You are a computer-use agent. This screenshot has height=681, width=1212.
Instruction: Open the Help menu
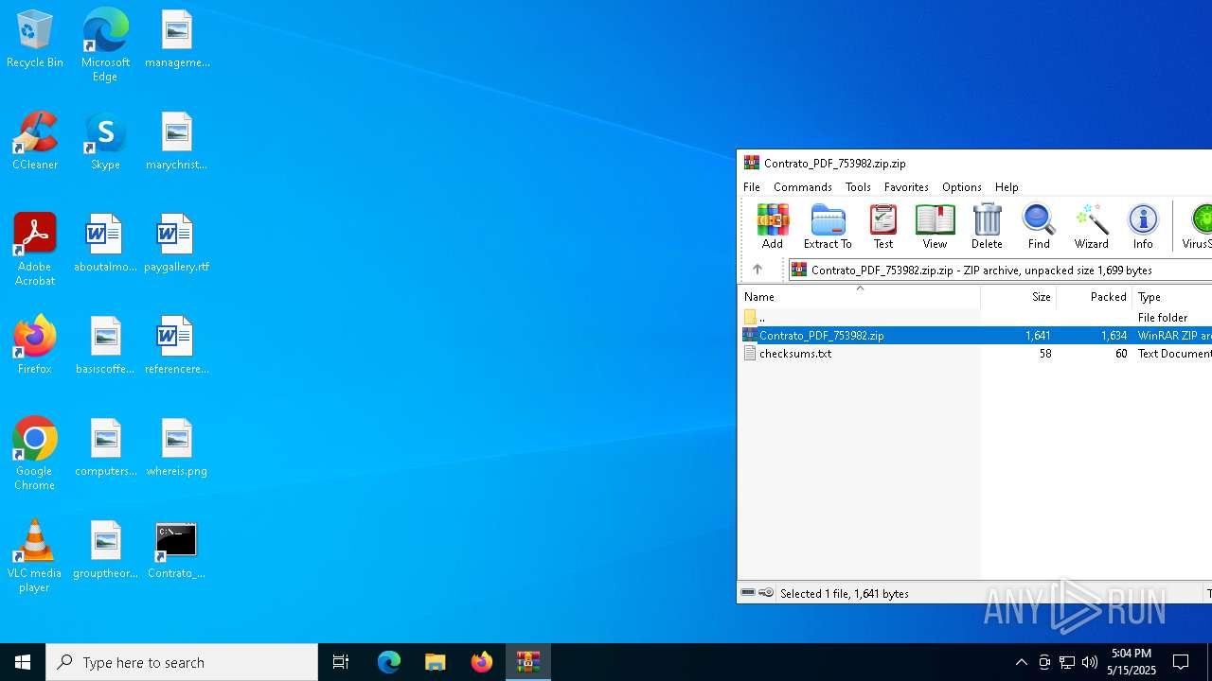click(1007, 187)
